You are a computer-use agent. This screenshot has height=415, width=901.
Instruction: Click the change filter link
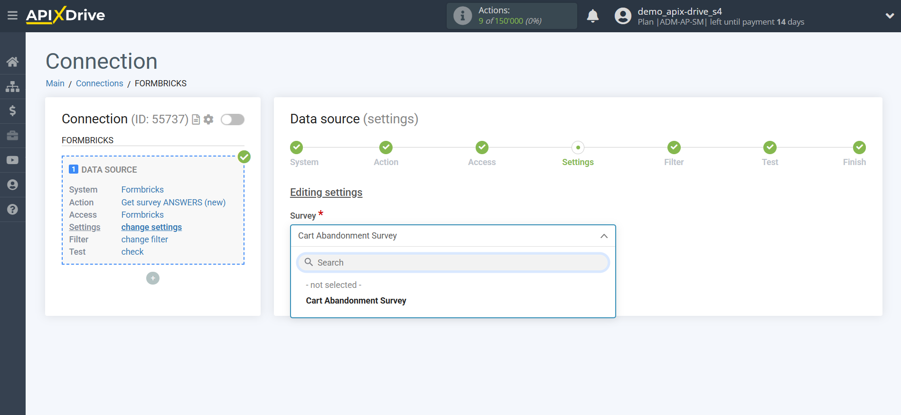click(144, 240)
